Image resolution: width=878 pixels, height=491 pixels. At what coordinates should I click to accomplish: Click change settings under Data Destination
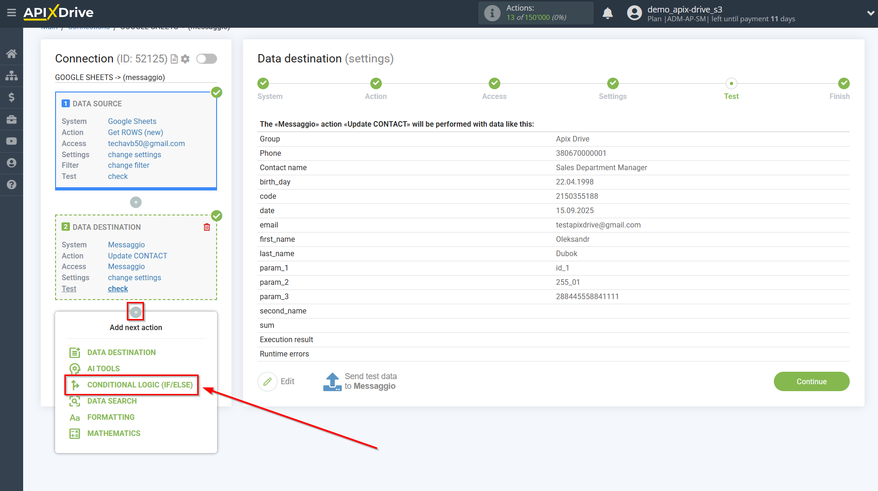click(135, 277)
